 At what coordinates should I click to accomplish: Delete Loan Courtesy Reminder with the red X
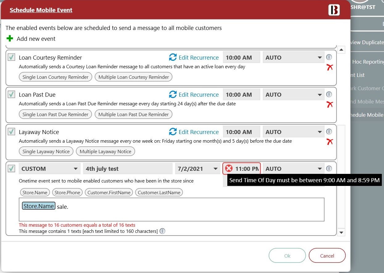click(x=330, y=67)
